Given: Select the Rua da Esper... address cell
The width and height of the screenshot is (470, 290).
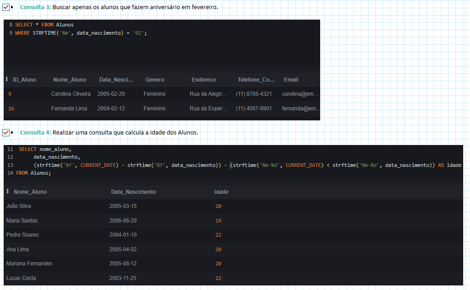Looking at the screenshot, I should [x=209, y=109].
